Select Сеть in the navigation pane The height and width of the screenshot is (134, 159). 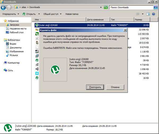click(10, 71)
